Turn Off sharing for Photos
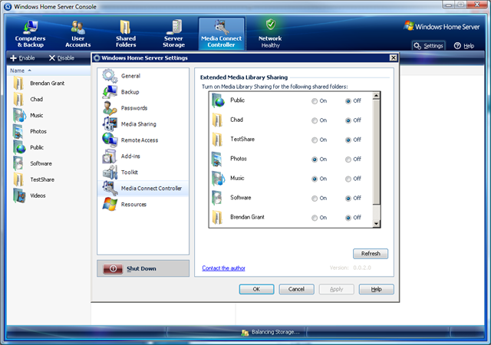 pyautogui.click(x=348, y=159)
